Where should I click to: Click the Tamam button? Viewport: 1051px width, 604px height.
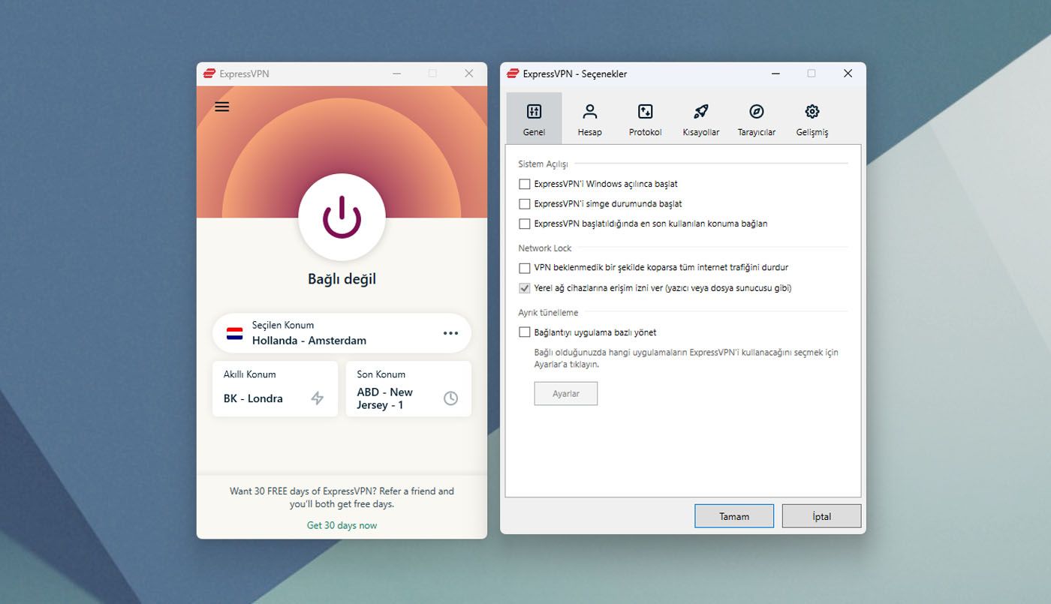734,516
